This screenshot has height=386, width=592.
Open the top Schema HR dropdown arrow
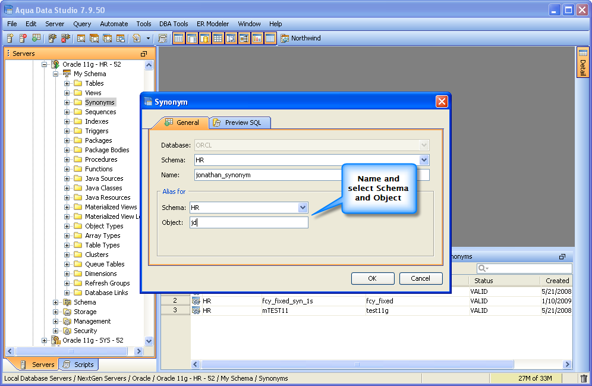point(424,160)
